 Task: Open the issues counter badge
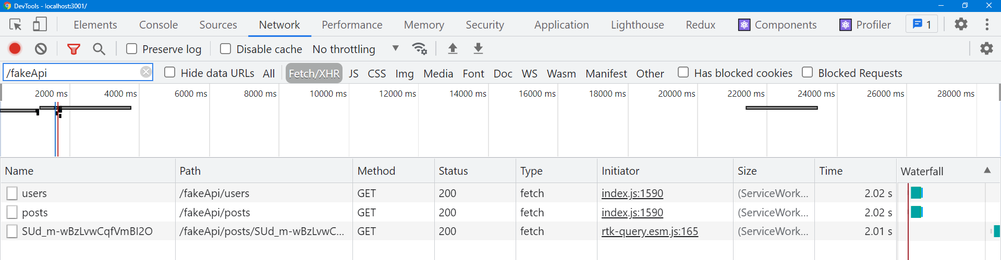[922, 24]
